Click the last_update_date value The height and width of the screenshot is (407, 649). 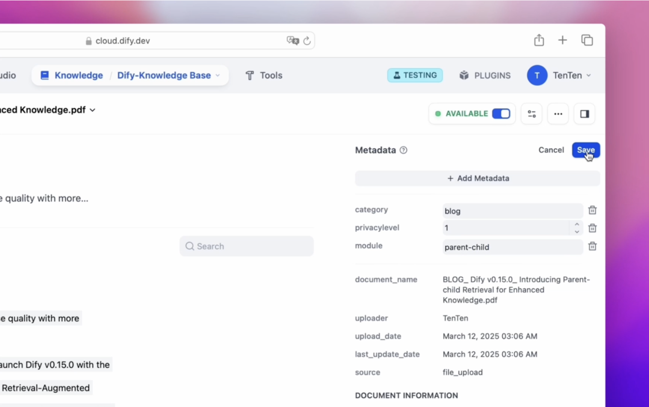[490, 354]
